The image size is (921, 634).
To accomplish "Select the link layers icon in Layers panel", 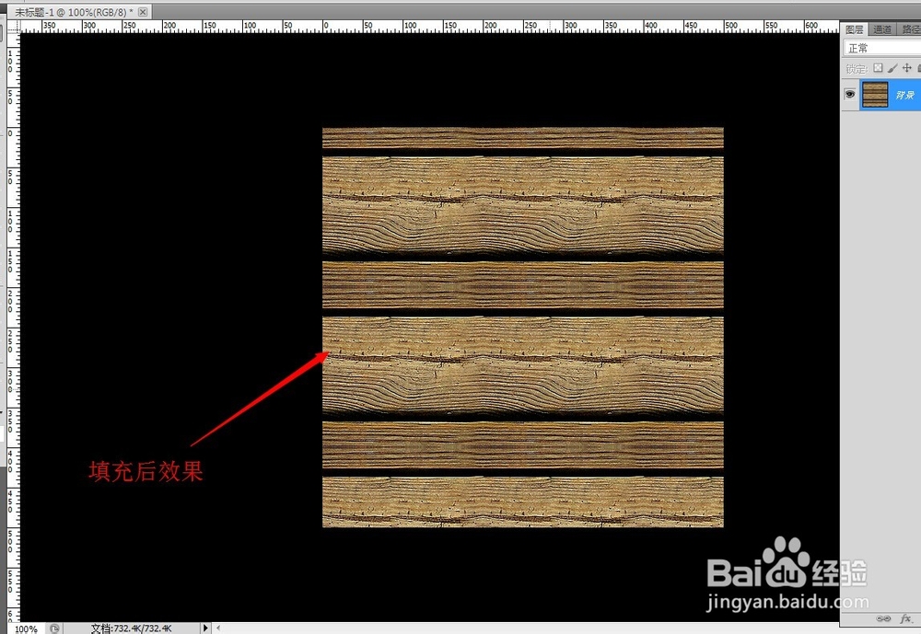I will pos(884,618).
